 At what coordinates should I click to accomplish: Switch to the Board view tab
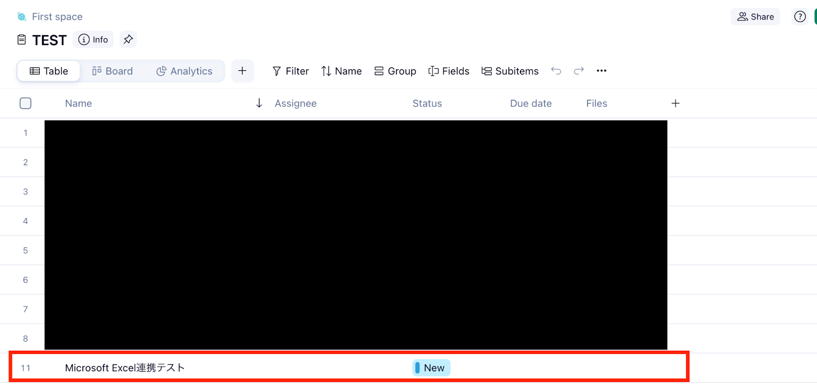pyautogui.click(x=112, y=71)
